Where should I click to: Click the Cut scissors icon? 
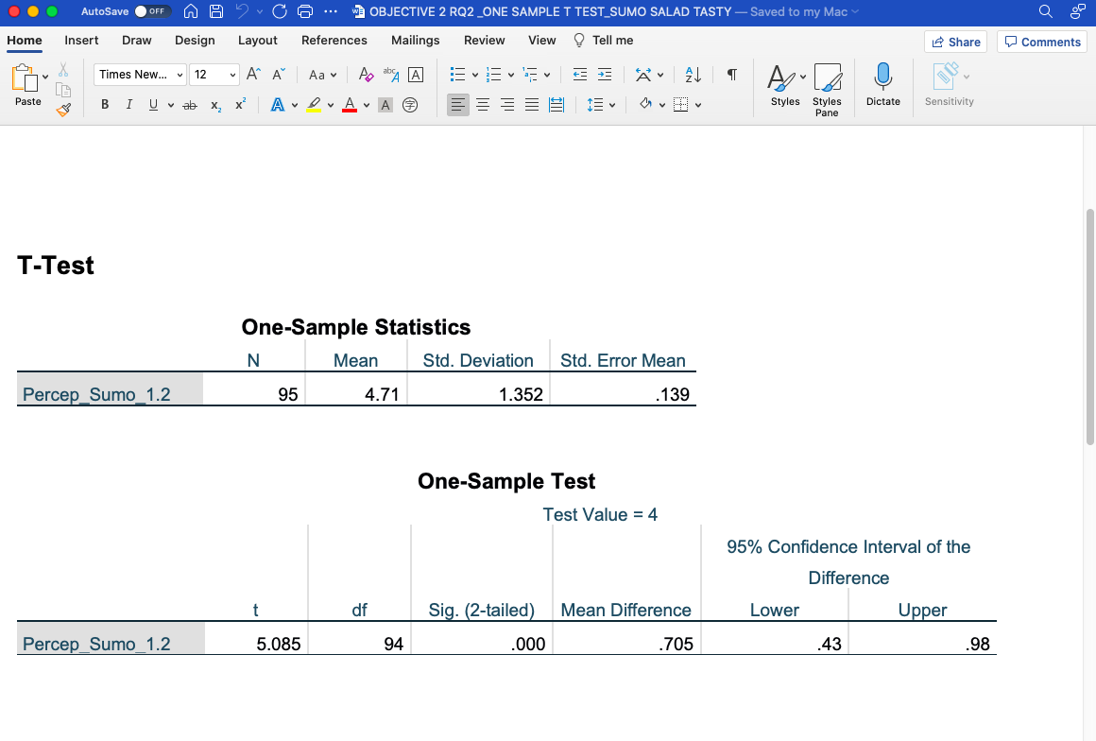[x=63, y=70]
